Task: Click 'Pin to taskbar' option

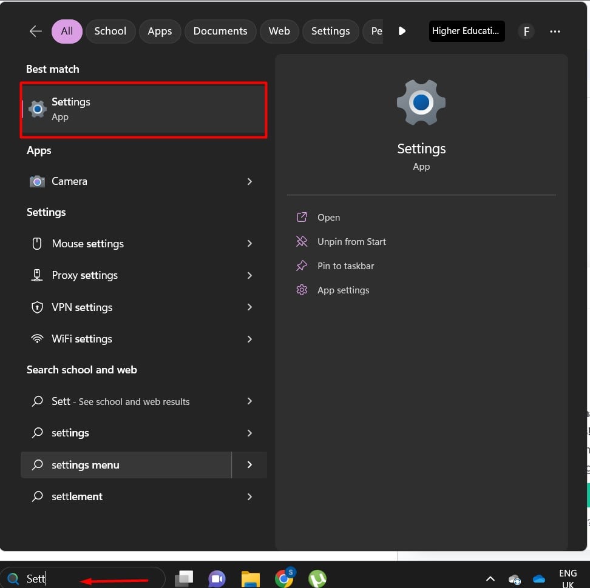Action: tap(345, 266)
